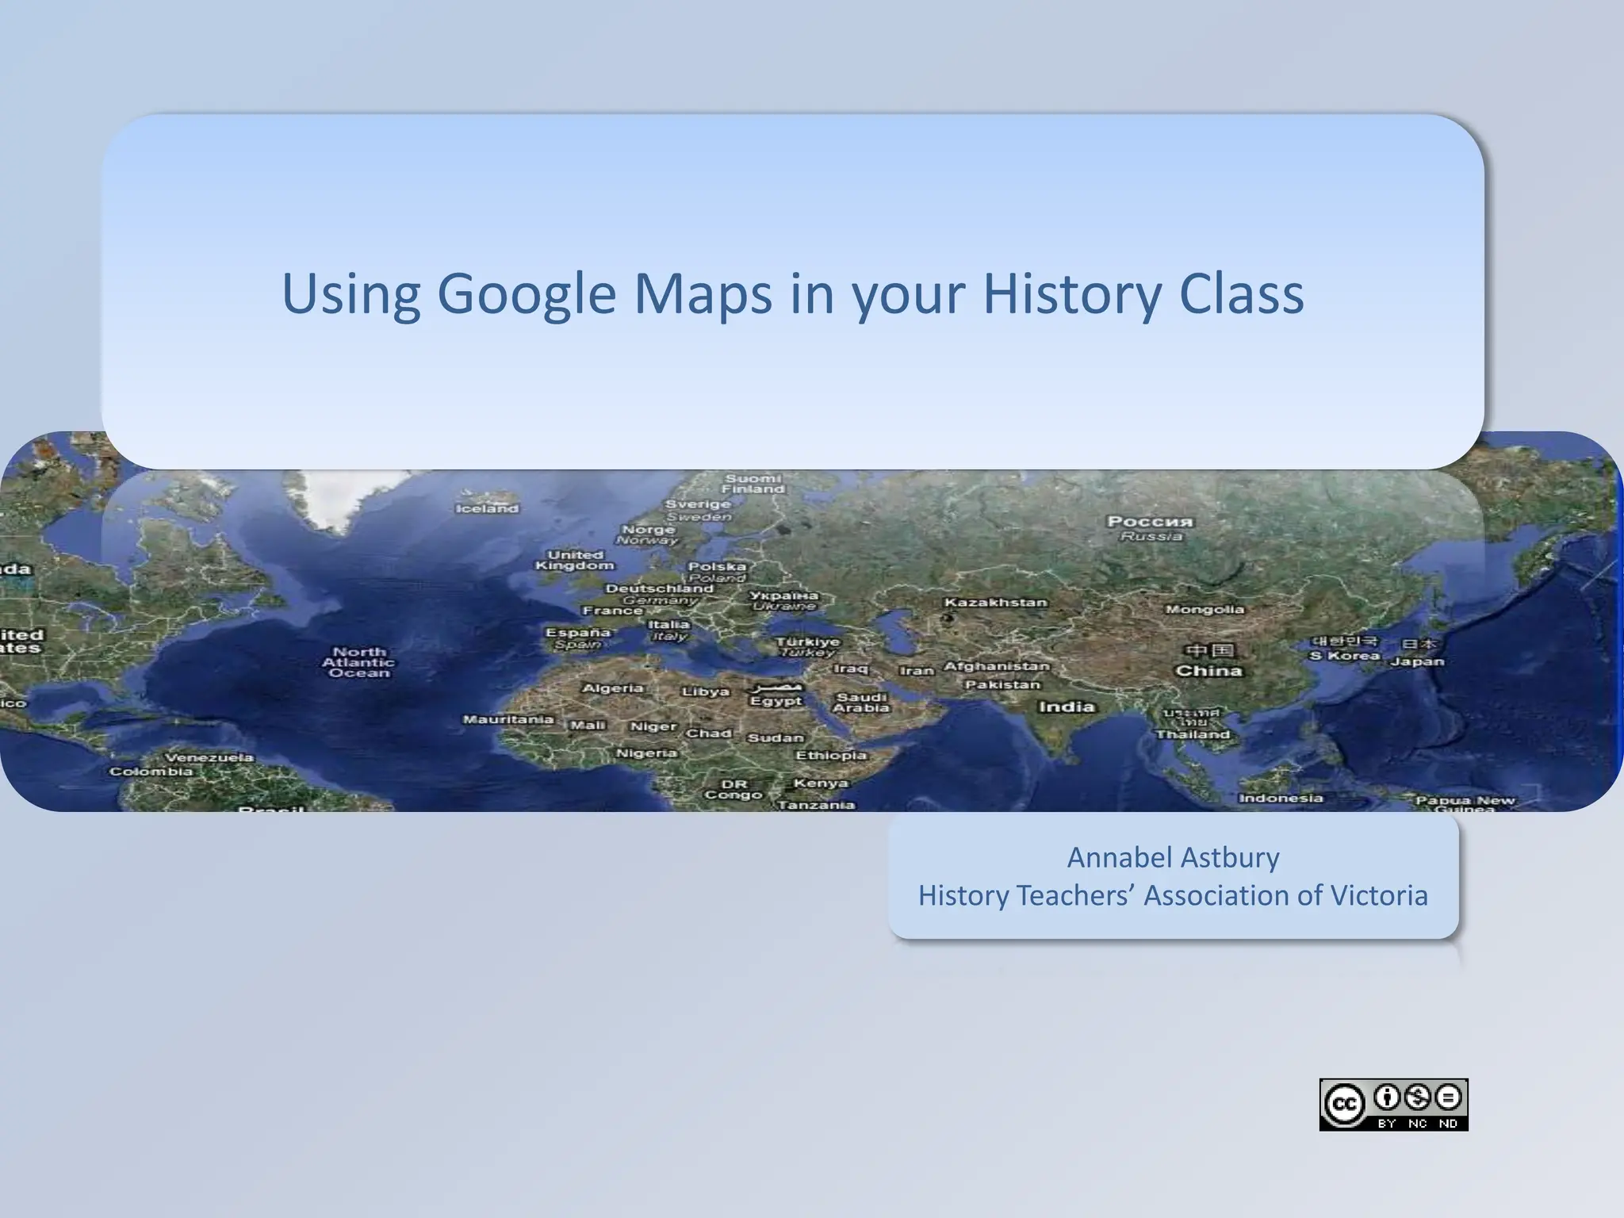Click the China label on the map
The height and width of the screenshot is (1218, 1624).
[1208, 671]
